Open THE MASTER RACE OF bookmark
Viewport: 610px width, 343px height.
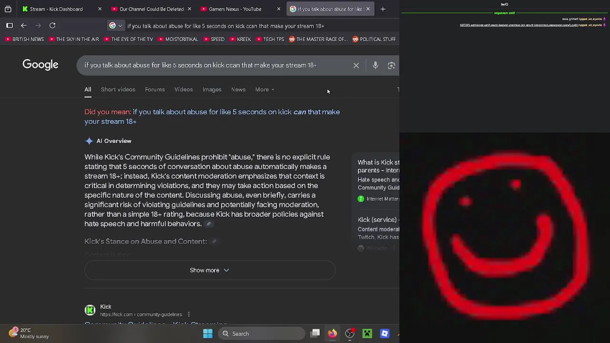pos(318,39)
